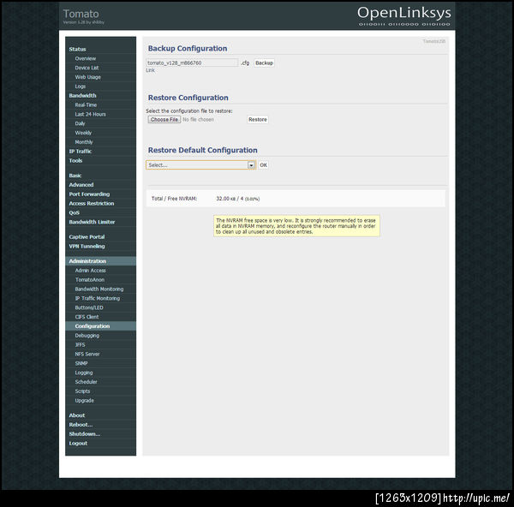Click the Restore button

pyautogui.click(x=258, y=120)
